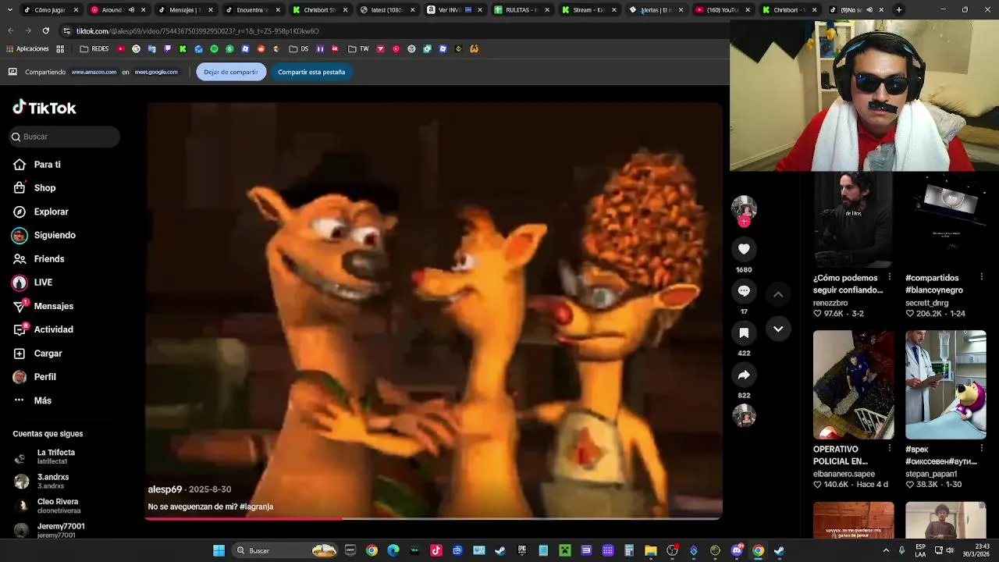999x562 pixels.
Task: Open the DS bookmarks folder
Action: click(x=299, y=49)
